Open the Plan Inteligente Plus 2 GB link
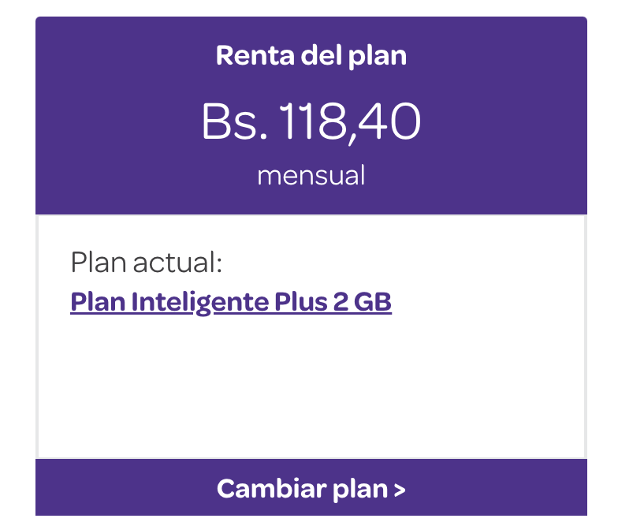The image size is (618, 522). tap(231, 301)
